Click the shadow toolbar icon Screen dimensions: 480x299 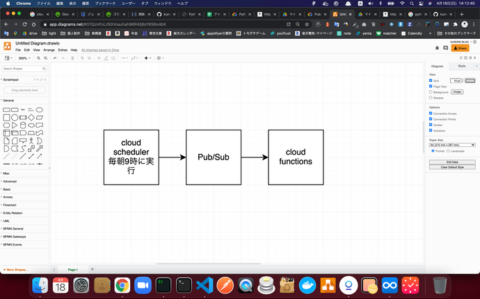coord(113,58)
